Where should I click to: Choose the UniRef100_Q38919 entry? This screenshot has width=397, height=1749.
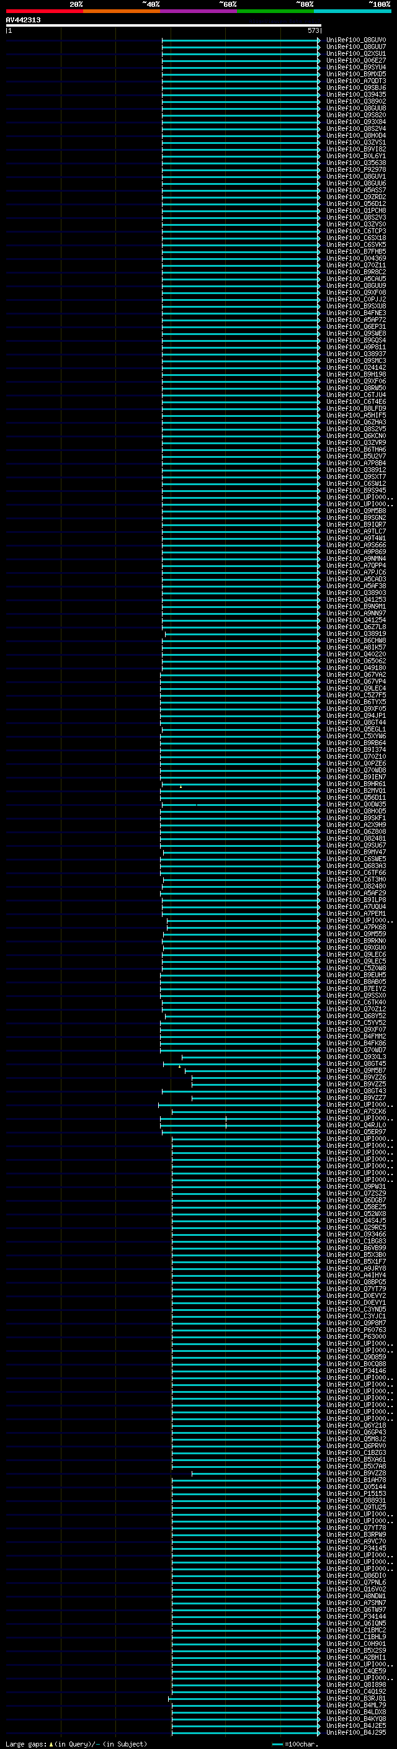coord(356,633)
